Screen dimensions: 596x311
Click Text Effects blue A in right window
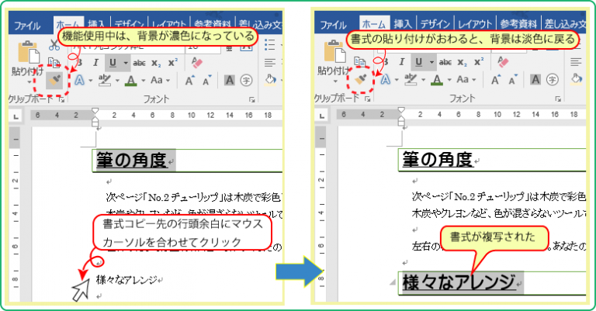point(386,79)
